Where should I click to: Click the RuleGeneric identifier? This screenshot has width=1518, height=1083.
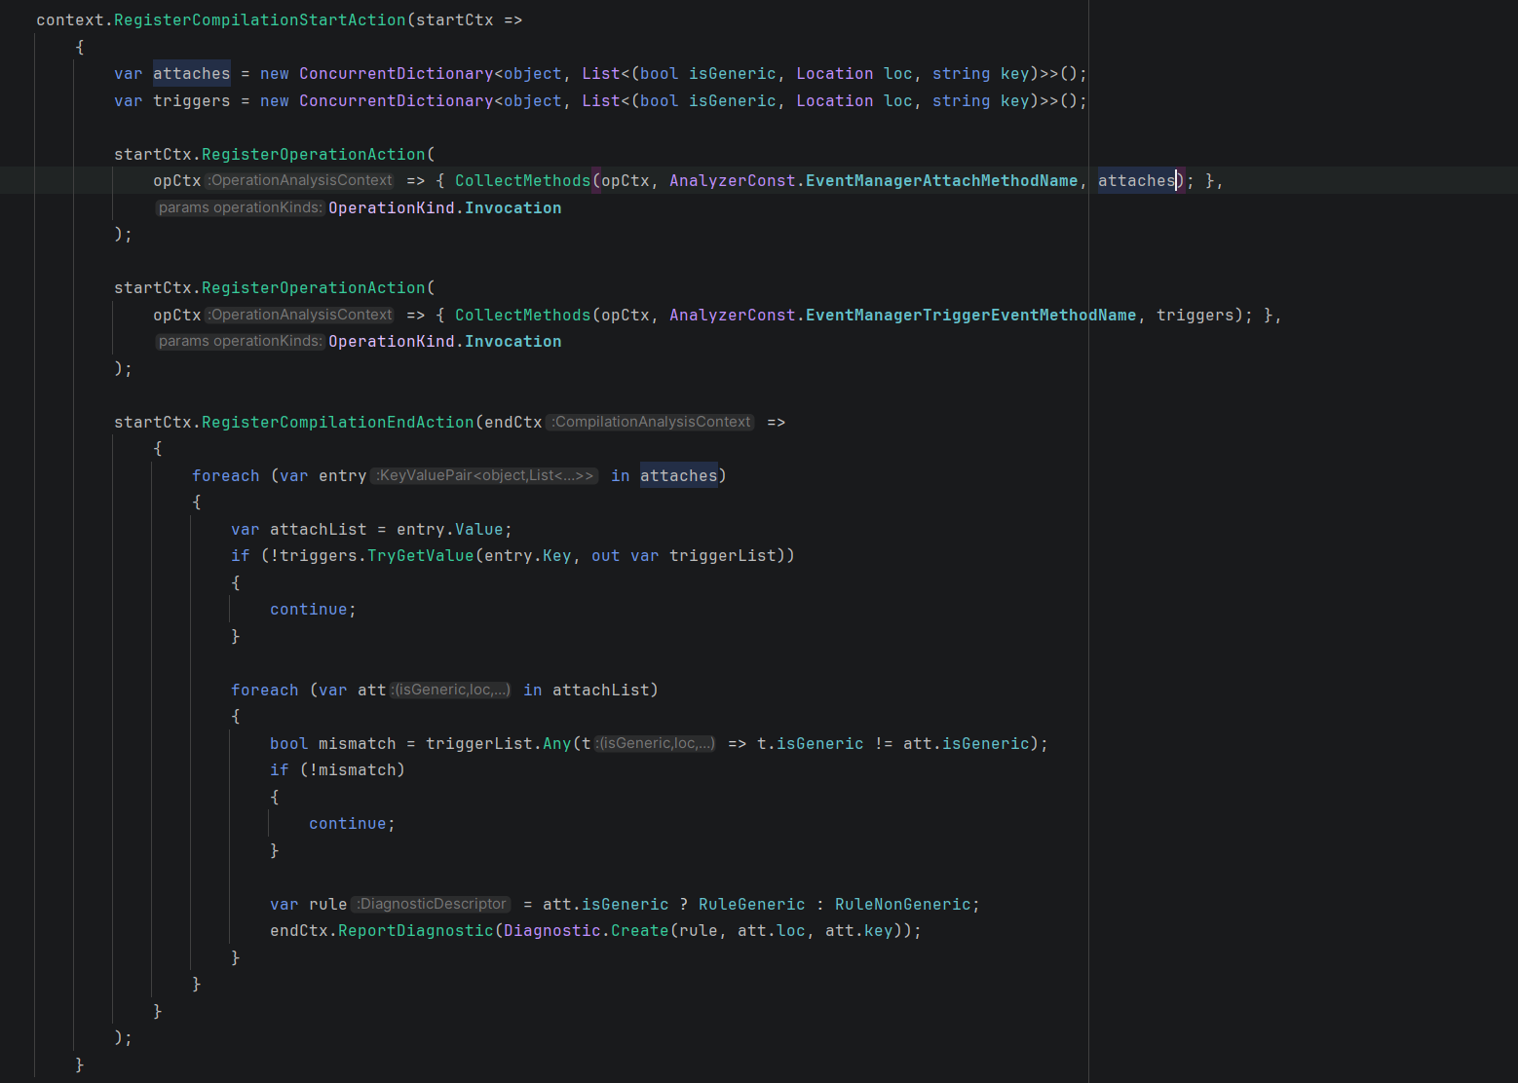[x=752, y=904]
